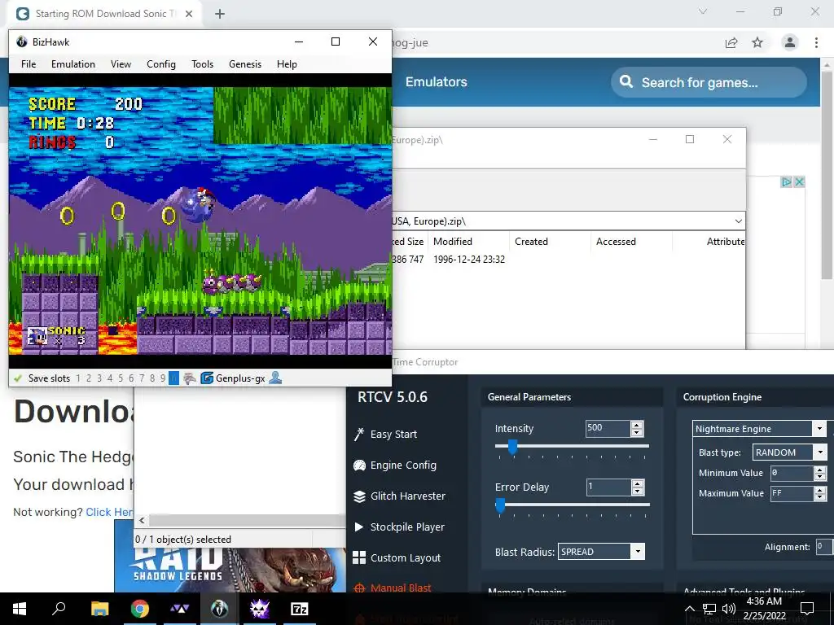Viewport: 834px width, 625px height.
Task: Click the AdChoices icon on the ad
Action: (786, 181)
